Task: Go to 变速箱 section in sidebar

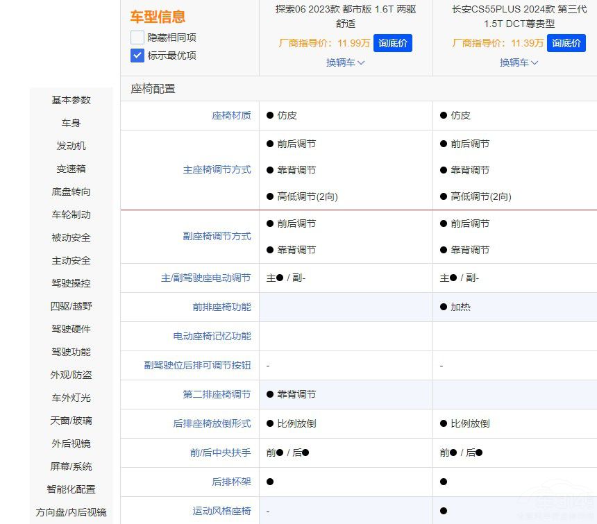Action: point(71,169)
